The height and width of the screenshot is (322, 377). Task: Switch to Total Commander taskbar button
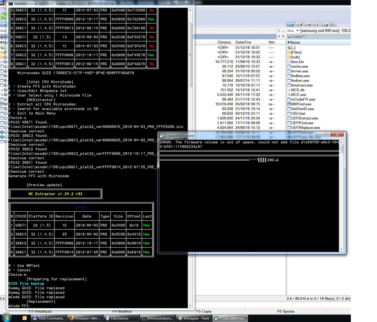48,318
